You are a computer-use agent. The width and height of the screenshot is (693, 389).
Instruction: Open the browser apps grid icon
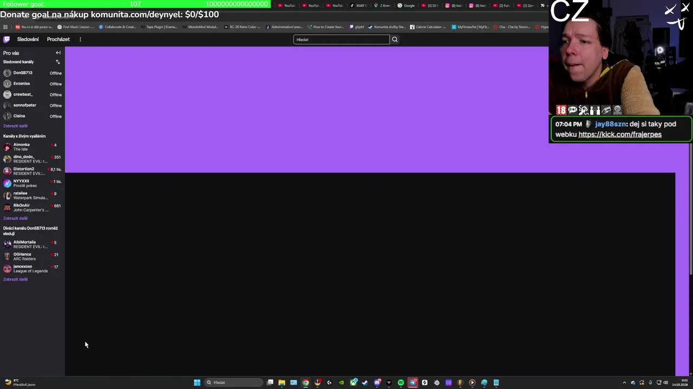click(x=5, y=27)
